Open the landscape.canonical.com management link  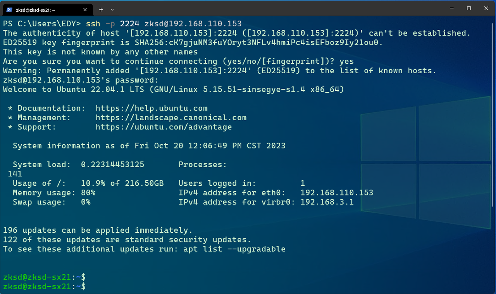pyautogui.click(x=171, y=118)
